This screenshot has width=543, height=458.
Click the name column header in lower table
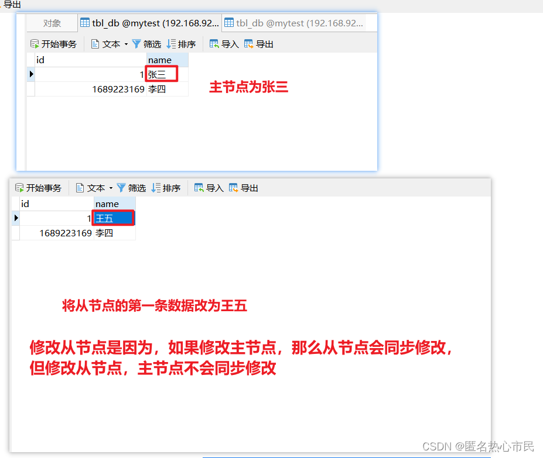115,204
